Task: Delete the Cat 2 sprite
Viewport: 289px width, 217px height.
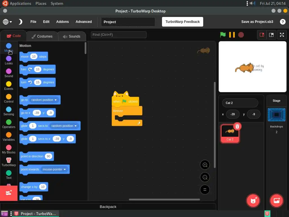Action: (237, 126)
